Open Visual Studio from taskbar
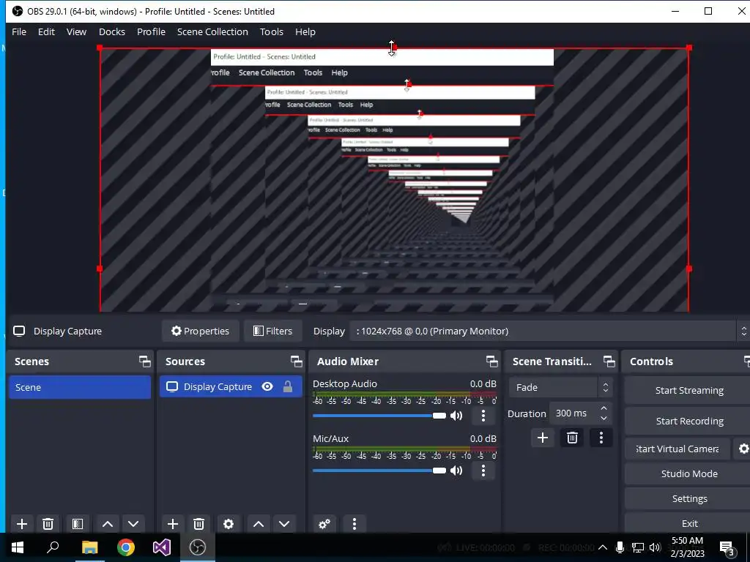Image resolution: width=750 pixels, height=562 pixels. pyautogui.click(x=162, y=547)
